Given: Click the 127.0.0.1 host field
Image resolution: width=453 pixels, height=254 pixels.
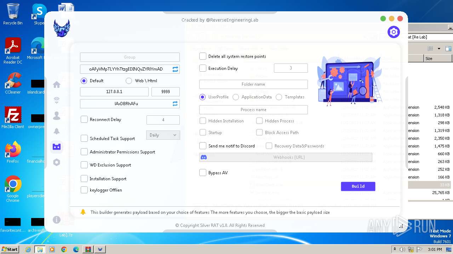Looking at the screenshot, I should 114,92.
